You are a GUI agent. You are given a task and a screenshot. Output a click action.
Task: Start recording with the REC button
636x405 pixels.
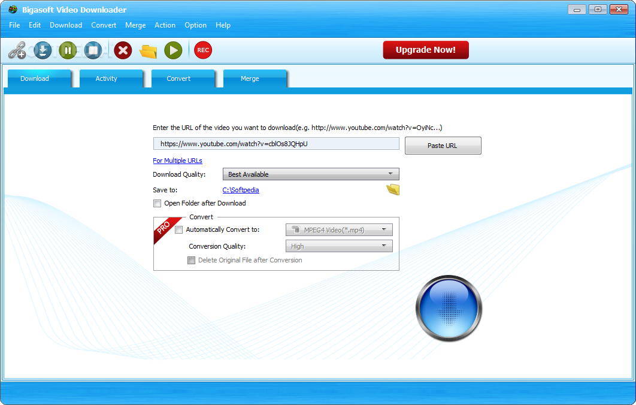tap(203, 50)
